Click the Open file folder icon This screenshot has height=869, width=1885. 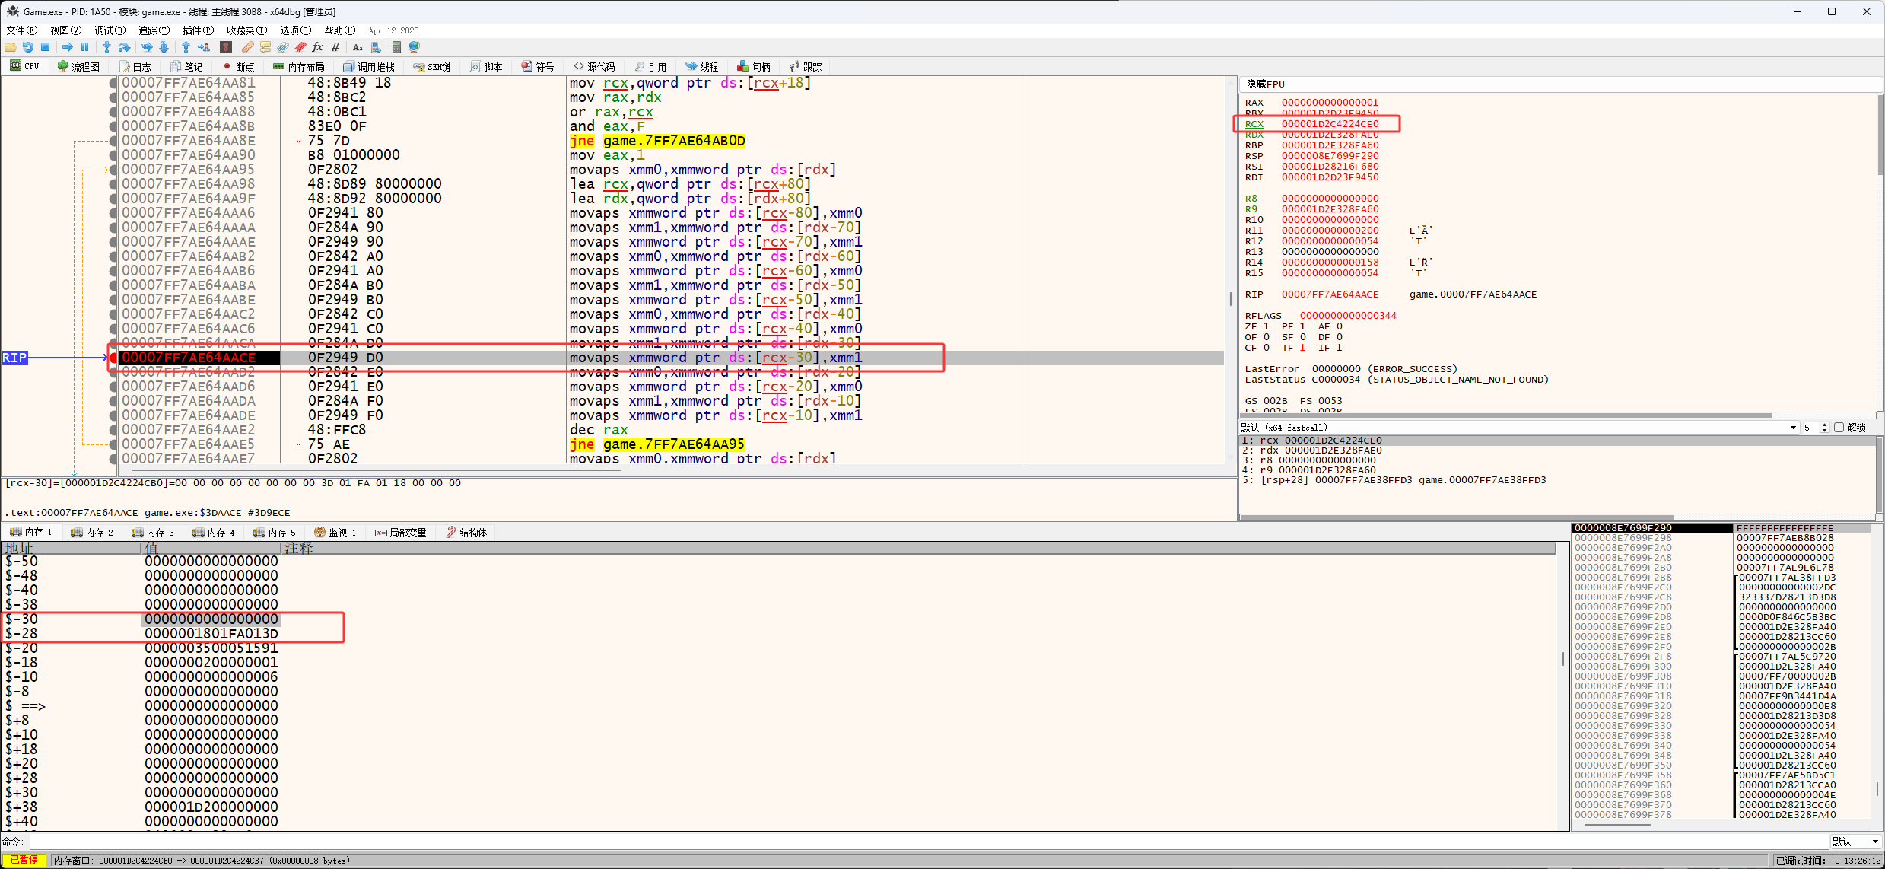pos(11,47)
